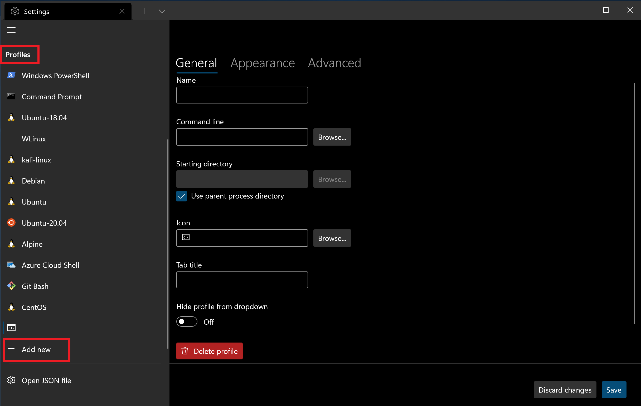The image size is (641, 406).
Task: Browse for Command line executable
Action: point(332,137)
